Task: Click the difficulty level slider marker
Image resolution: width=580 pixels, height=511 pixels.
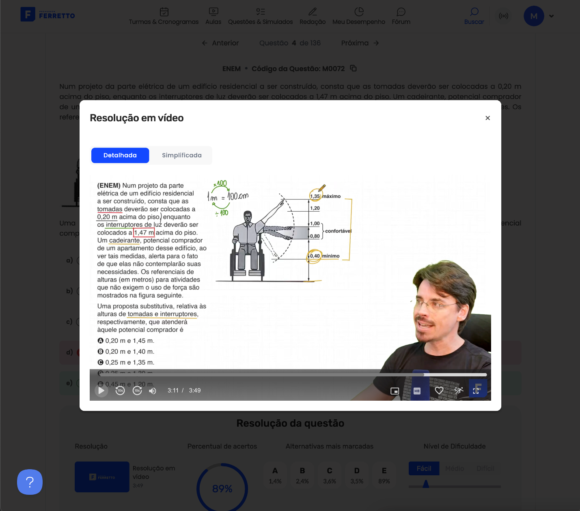Action: pyautogui.click(x=426, y=484)
